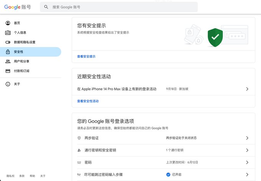Open the 查看安全提示 link
This screenshot has width=261, height=181.
pyautogui.click(x=86, y=56)
